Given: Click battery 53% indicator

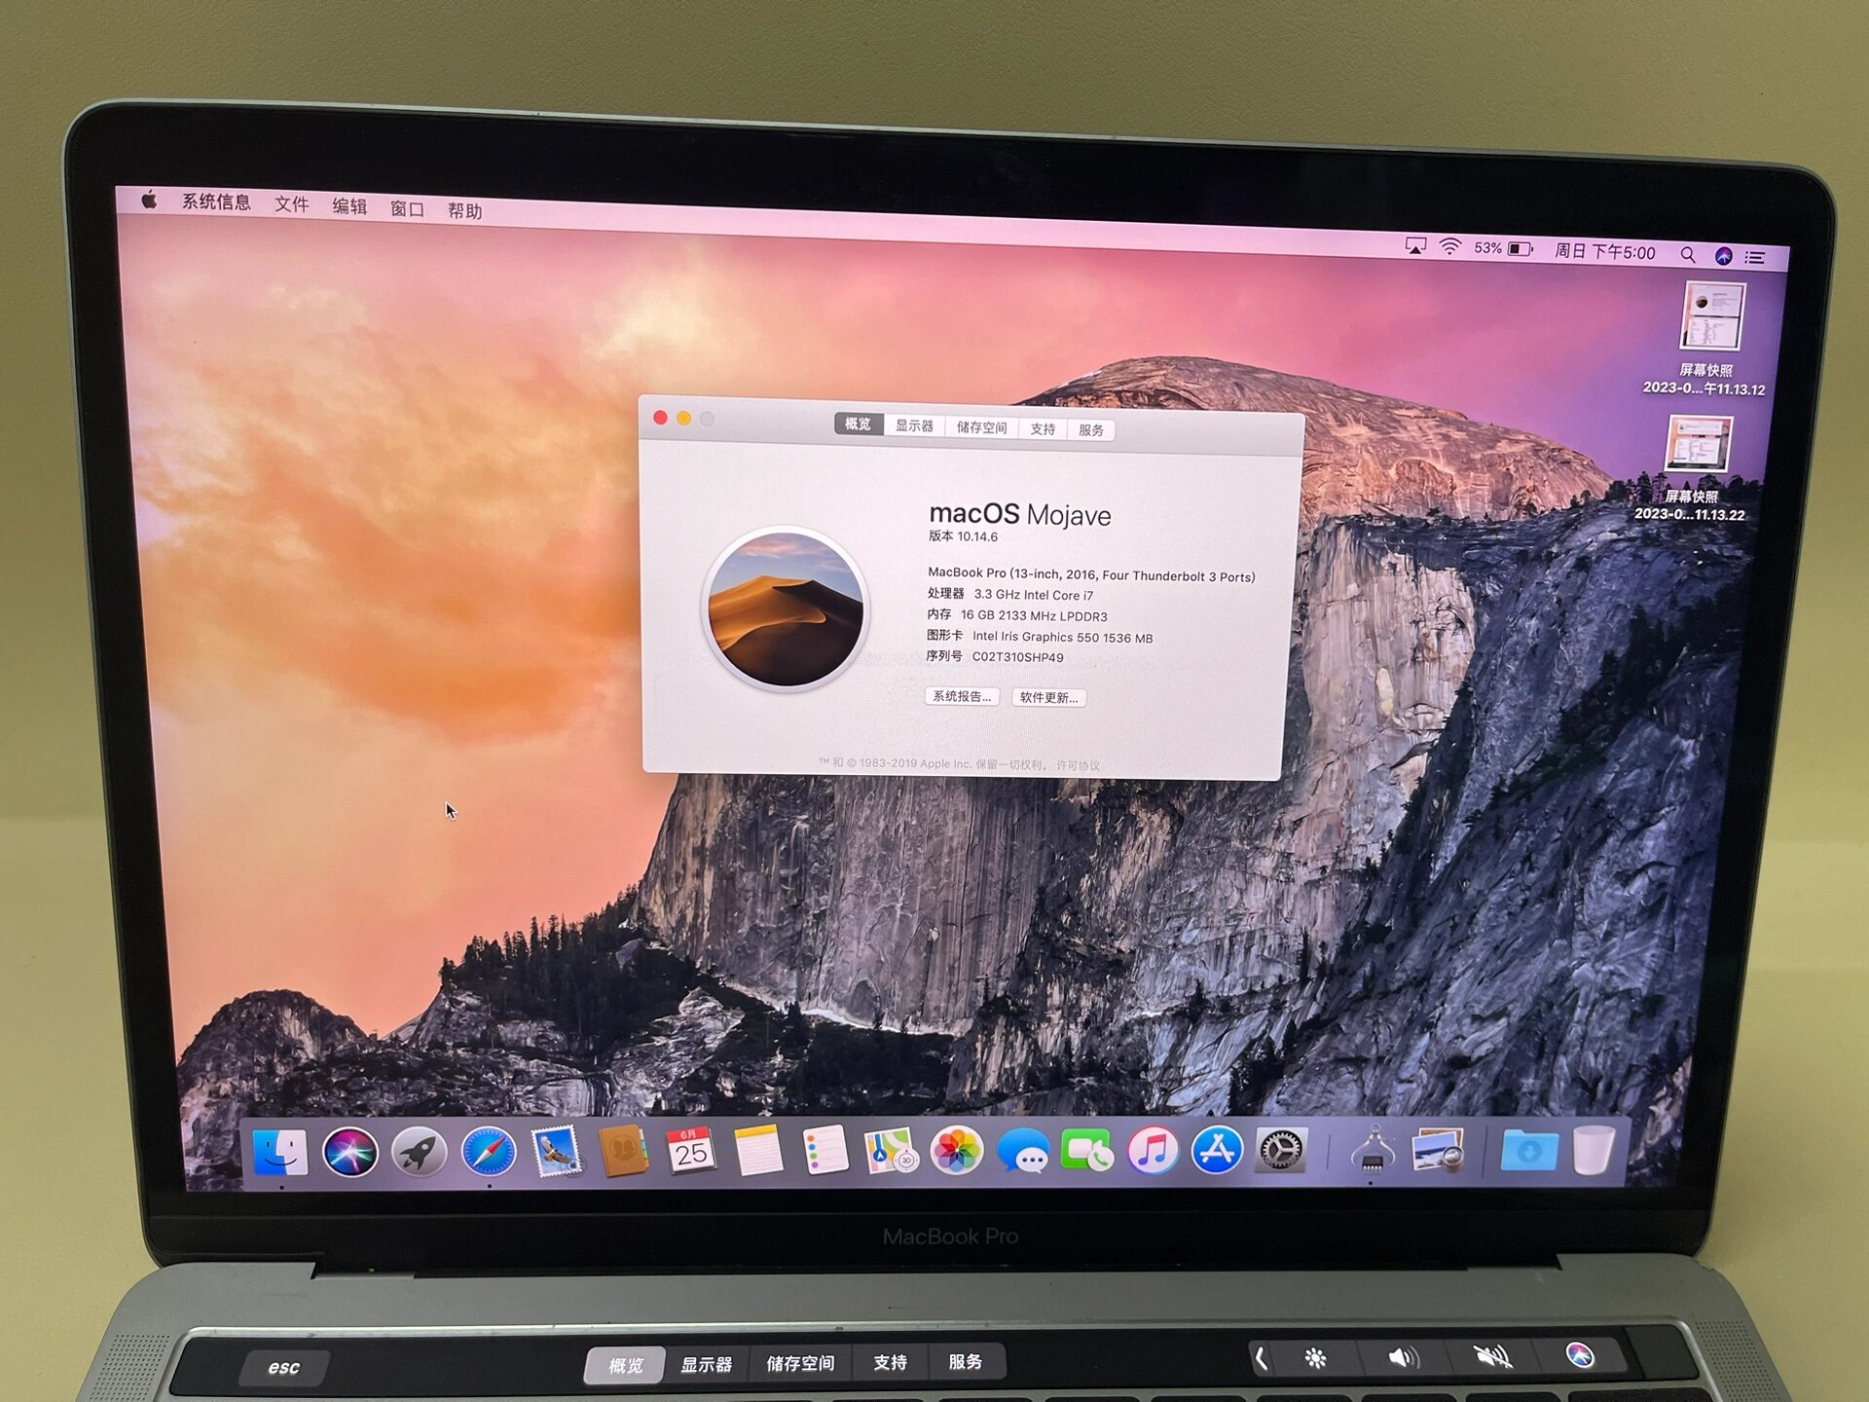Looking at the screenshot, I should point(1504,249).
